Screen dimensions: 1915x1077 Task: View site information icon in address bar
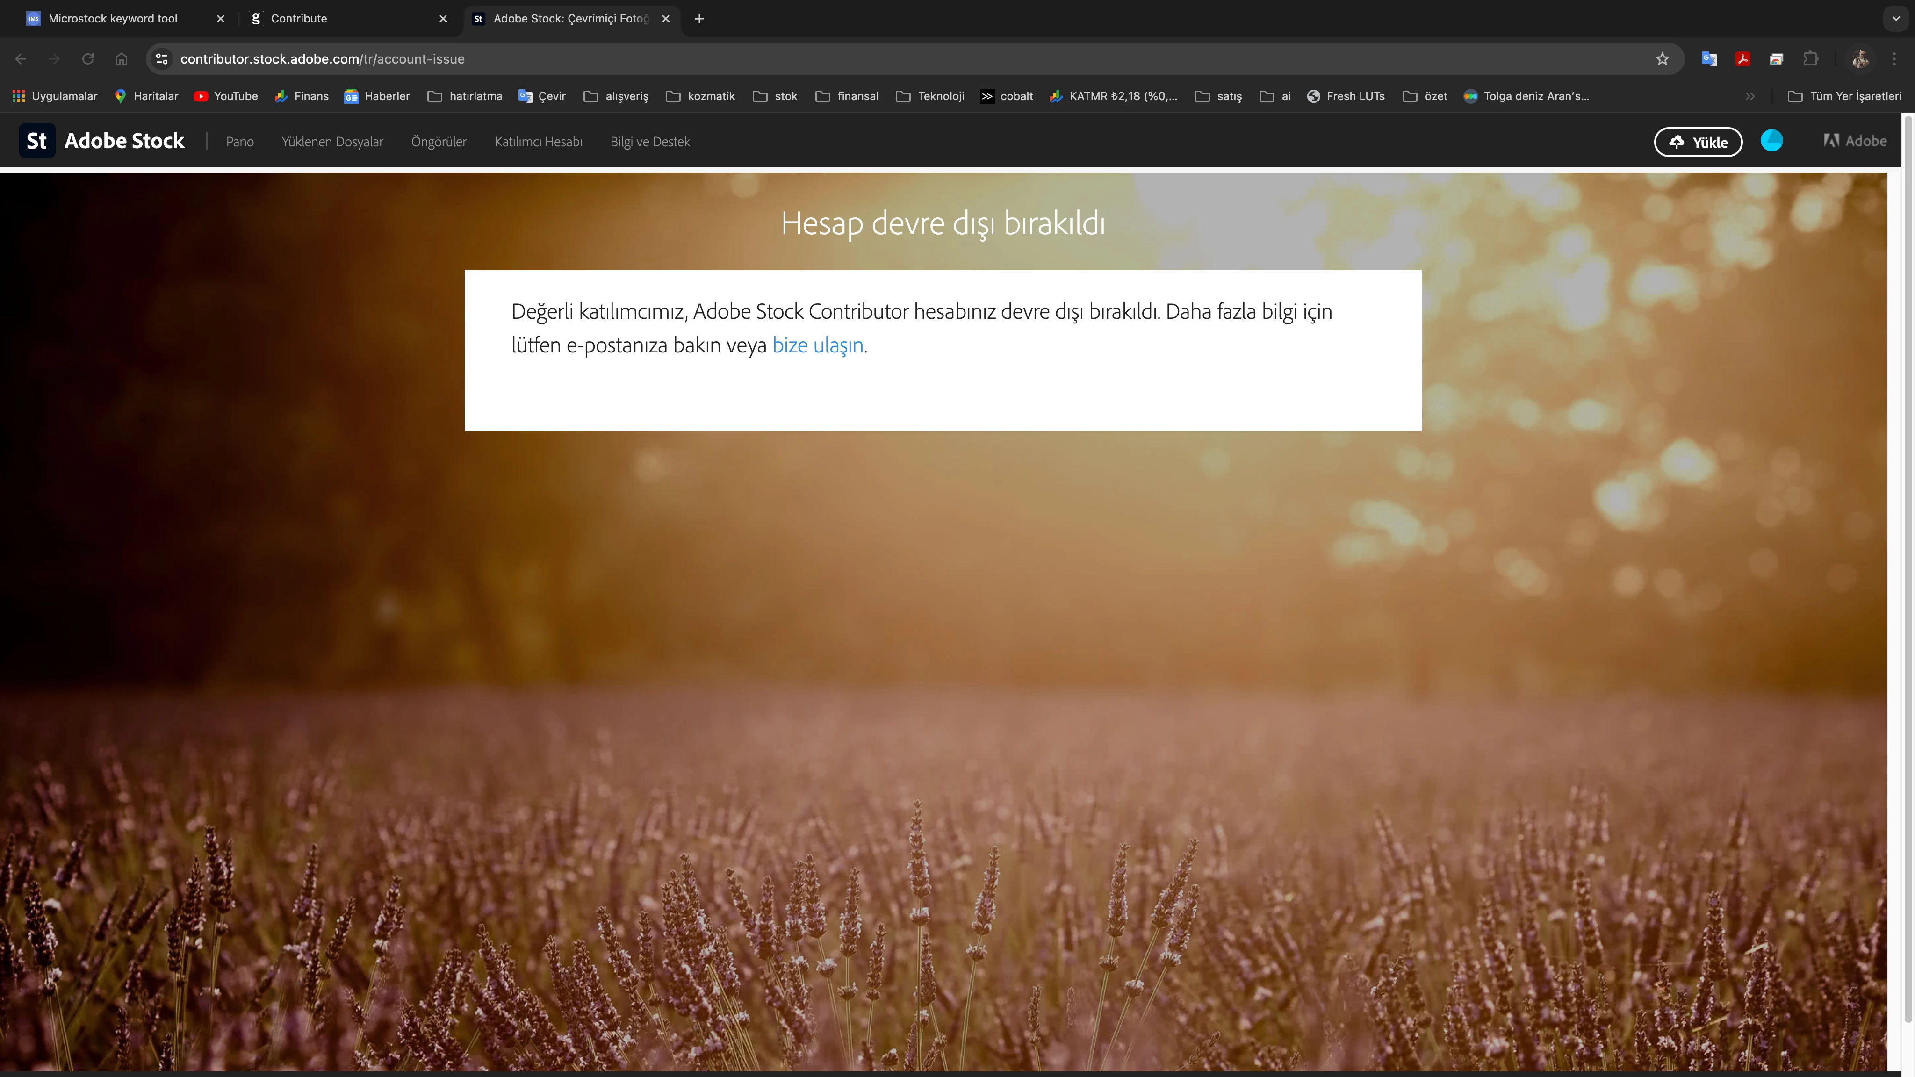click(161, 59)
